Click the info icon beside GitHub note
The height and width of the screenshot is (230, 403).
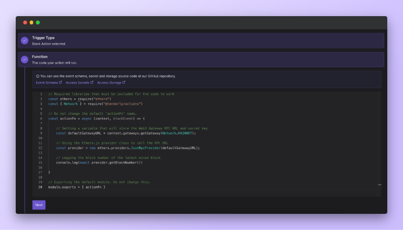[38, 76]
